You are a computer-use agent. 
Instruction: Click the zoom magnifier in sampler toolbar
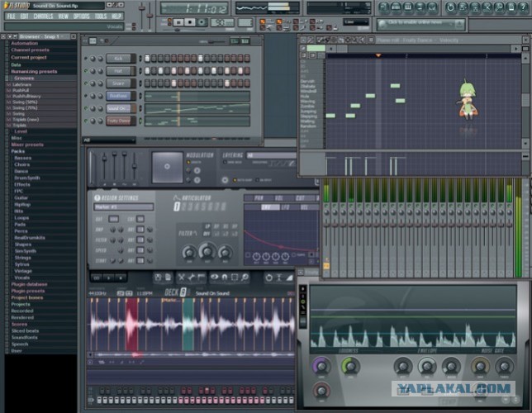pyautogui.click(x=245, y=278)
